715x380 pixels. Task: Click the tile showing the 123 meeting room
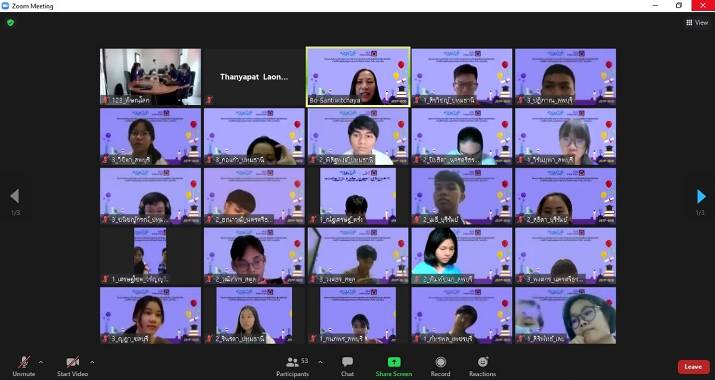click(x=150, y=76)
